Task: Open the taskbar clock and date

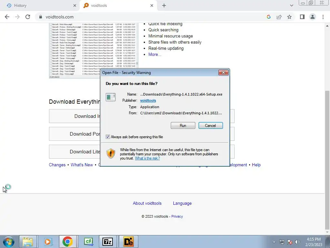Action: click(314, 242)
